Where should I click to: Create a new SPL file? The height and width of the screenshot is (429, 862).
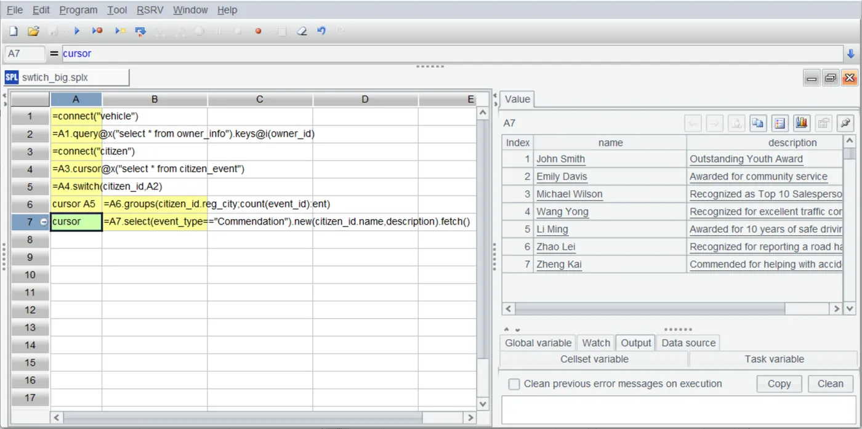click(14, 31)
